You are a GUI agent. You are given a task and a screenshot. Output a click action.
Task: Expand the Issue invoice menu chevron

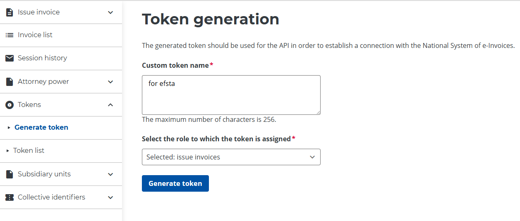110,12
